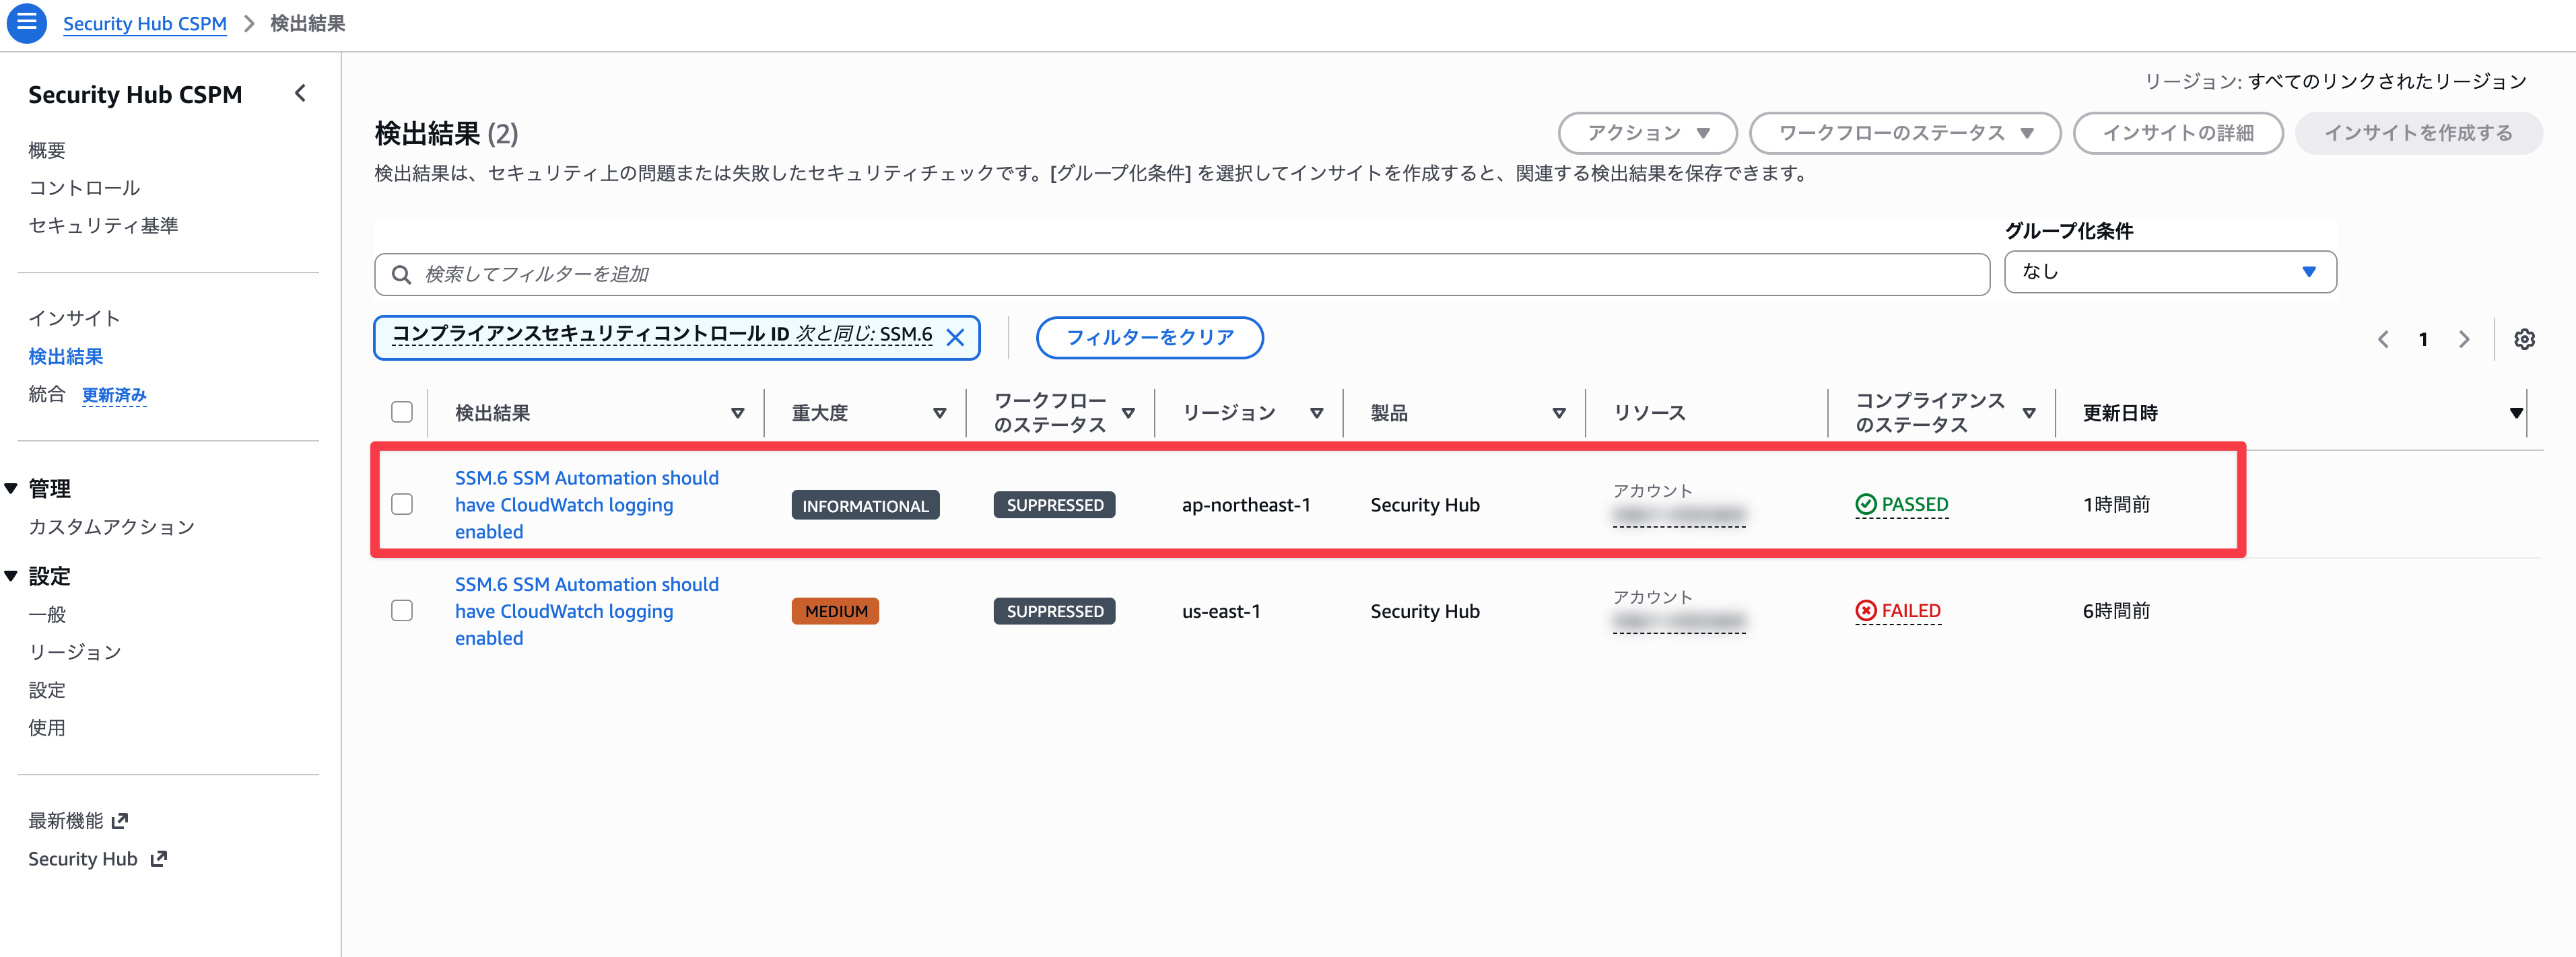Open グループ化条件 なし dropdown
Image resolution: width=2576 pixels, height=957 pixels.
tap(2170, 272)
